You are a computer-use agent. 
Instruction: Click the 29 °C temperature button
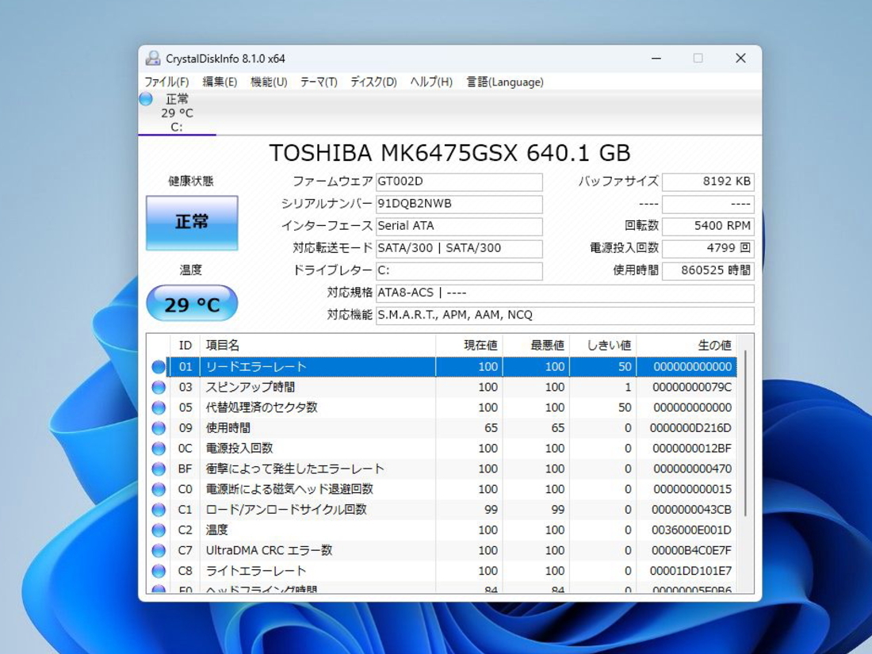[x=192, y=304]
